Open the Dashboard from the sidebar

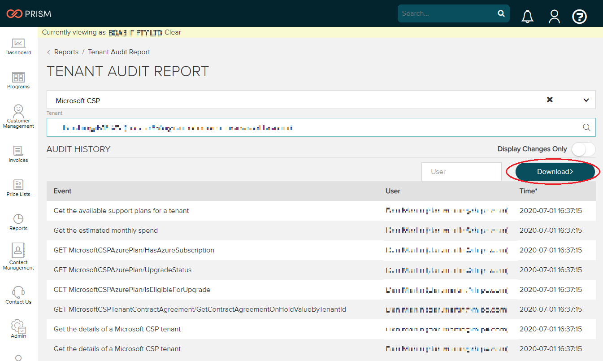pyautogui.click(x=18, y=46)
